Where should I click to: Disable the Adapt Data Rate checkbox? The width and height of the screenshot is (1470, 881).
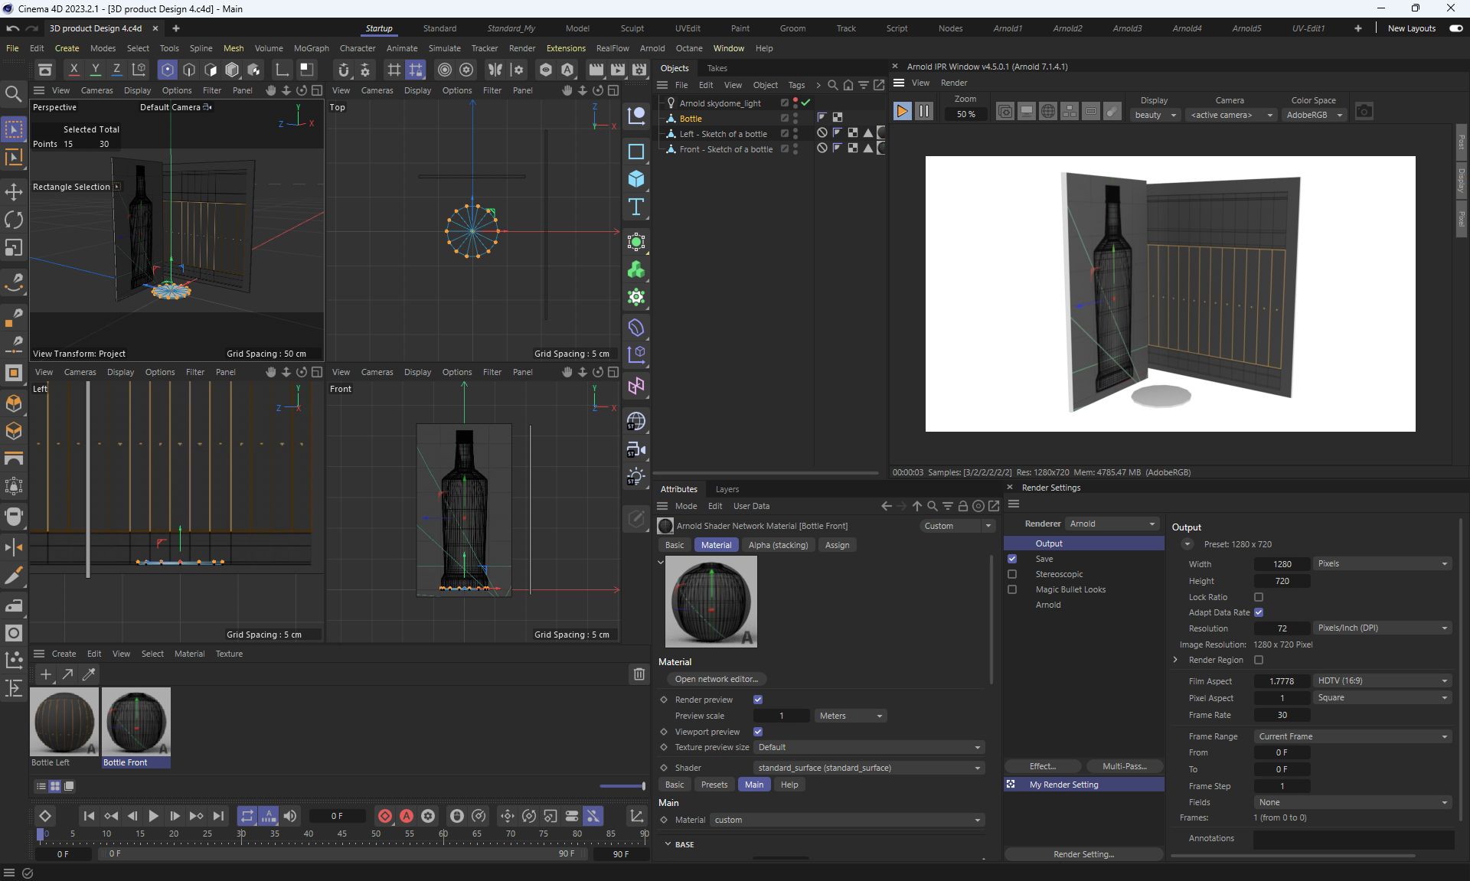pyautogui.click(x=1258, y=612)
